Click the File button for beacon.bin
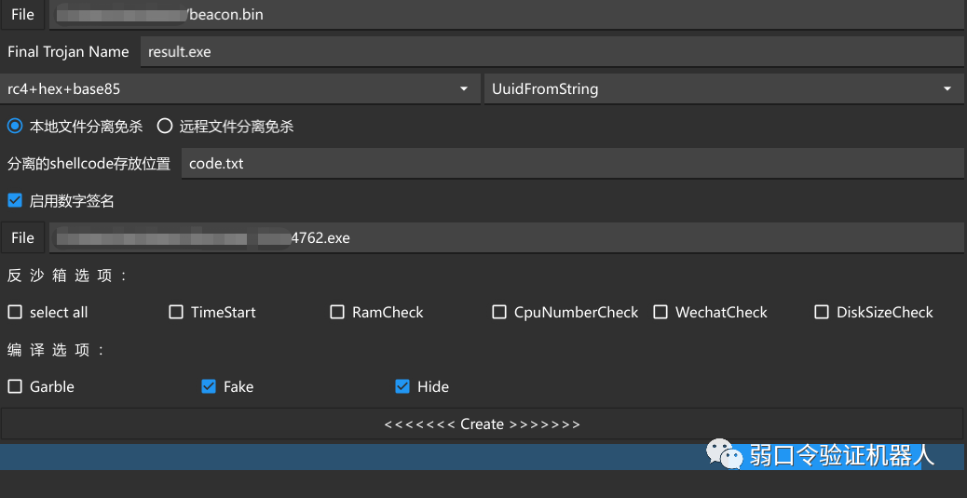967x498 pixels. point(22,15)
